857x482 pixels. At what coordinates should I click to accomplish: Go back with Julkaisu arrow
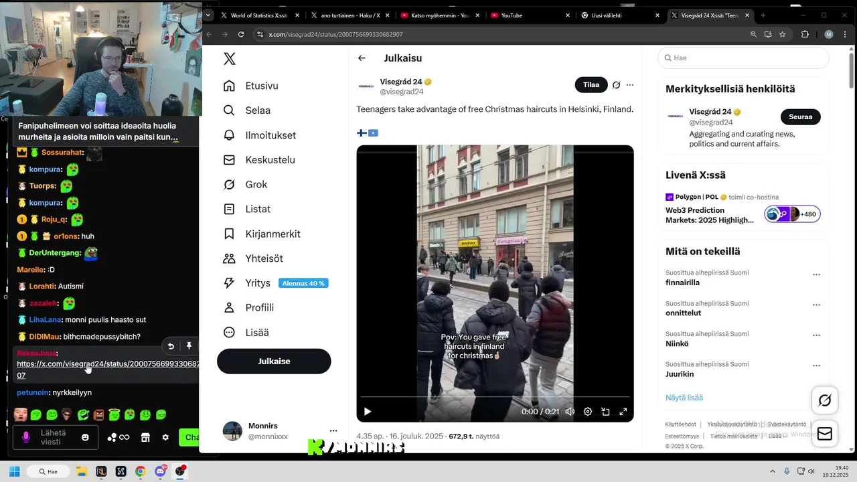pyautogui.click(x=362, y=58)
